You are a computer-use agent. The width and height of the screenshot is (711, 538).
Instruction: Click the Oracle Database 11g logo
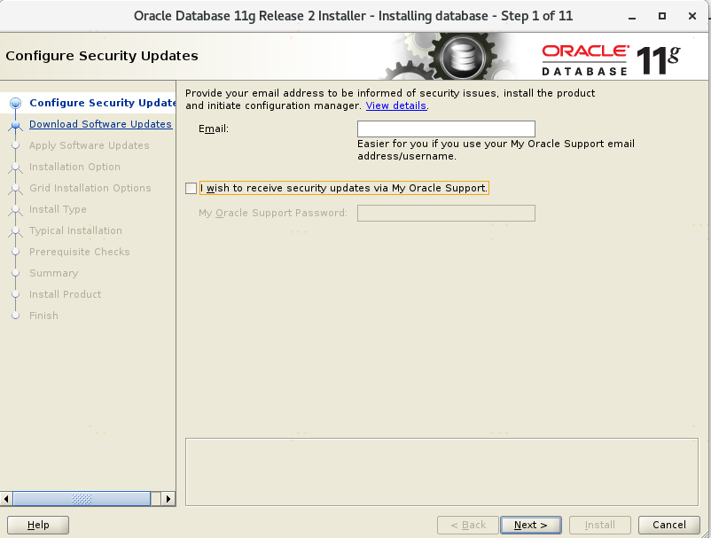click(611, 60)
